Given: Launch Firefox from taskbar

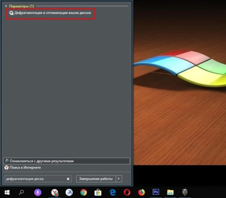Looking at the screenshot, I should coord(141,192).
